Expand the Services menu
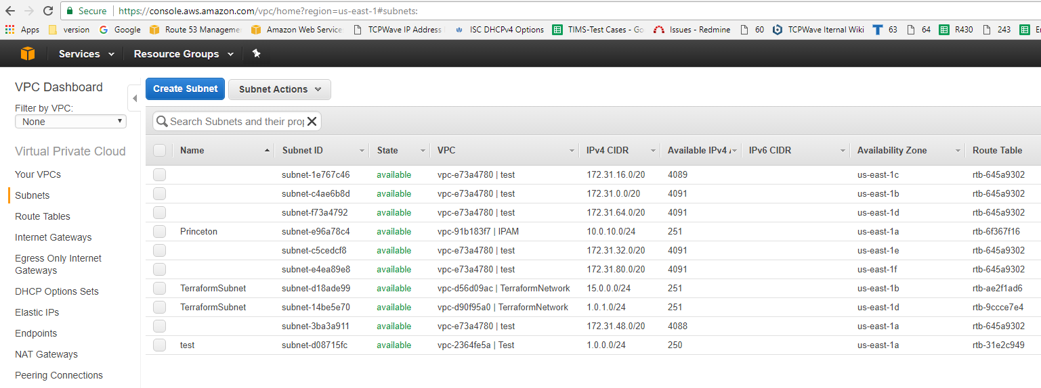The width and height of the screenshot is (1041, 388). 86,53
